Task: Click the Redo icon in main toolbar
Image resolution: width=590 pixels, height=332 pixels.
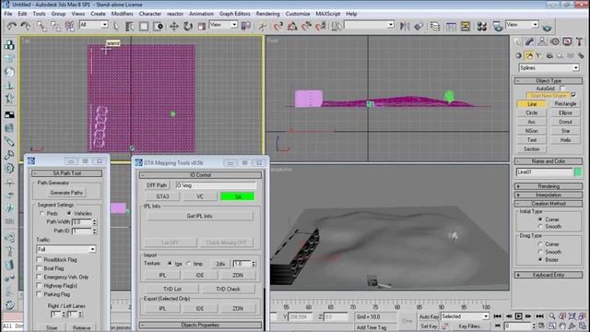Action: [x=25, y=26]
